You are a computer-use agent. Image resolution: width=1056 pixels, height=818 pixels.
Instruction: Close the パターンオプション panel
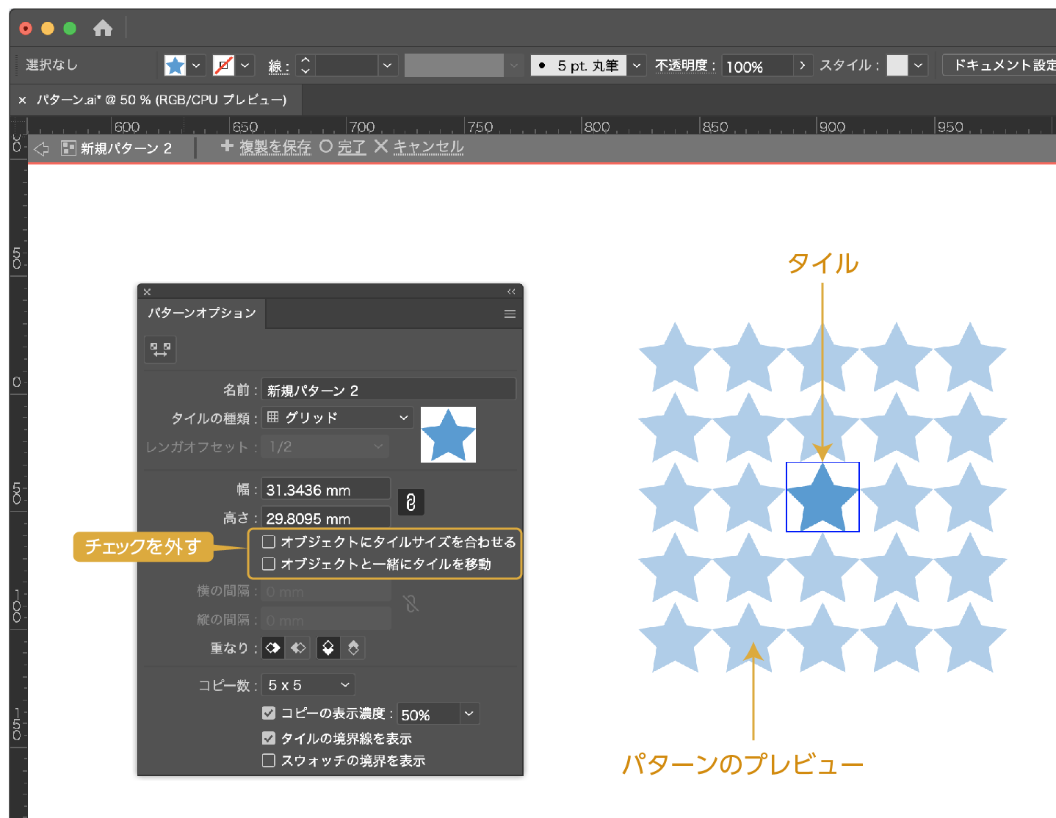pos(147,292)
